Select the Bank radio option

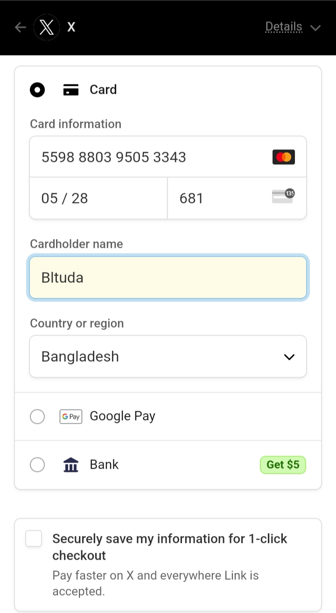click(37, 465)
